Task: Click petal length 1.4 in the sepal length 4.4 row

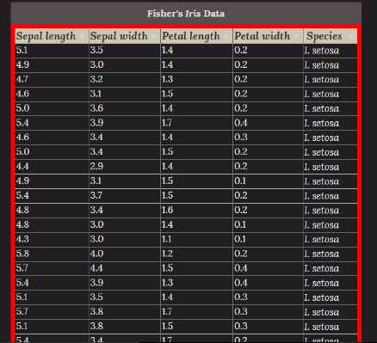Action: point(196,167)
